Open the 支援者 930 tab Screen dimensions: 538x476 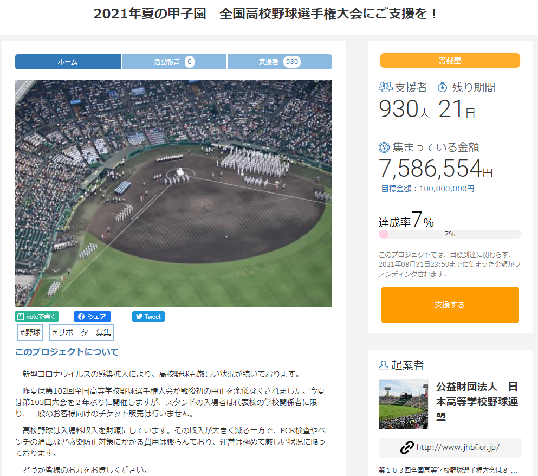tap(280, 62)
